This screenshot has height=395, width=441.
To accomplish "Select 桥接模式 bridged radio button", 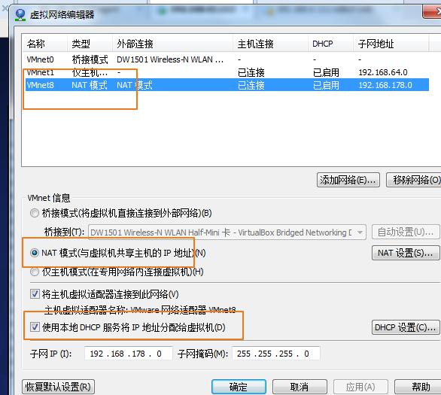I will pyautogui.click(x=35, y=213).
